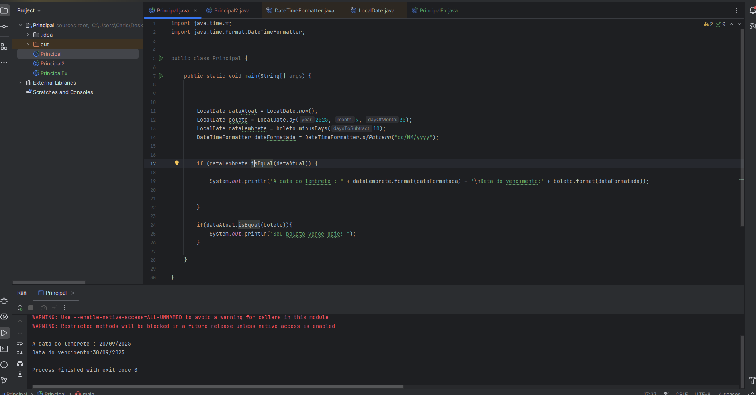Expand External Libraries node
Image resolution: width=756 pixels, height=395 pixels.
point(20,83)
